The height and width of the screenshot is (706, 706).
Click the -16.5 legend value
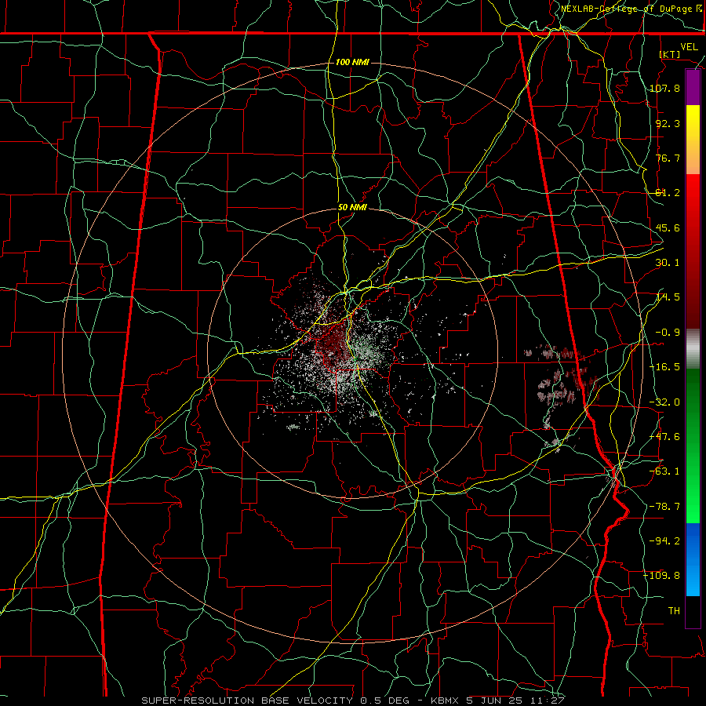(x=664, y=367)
